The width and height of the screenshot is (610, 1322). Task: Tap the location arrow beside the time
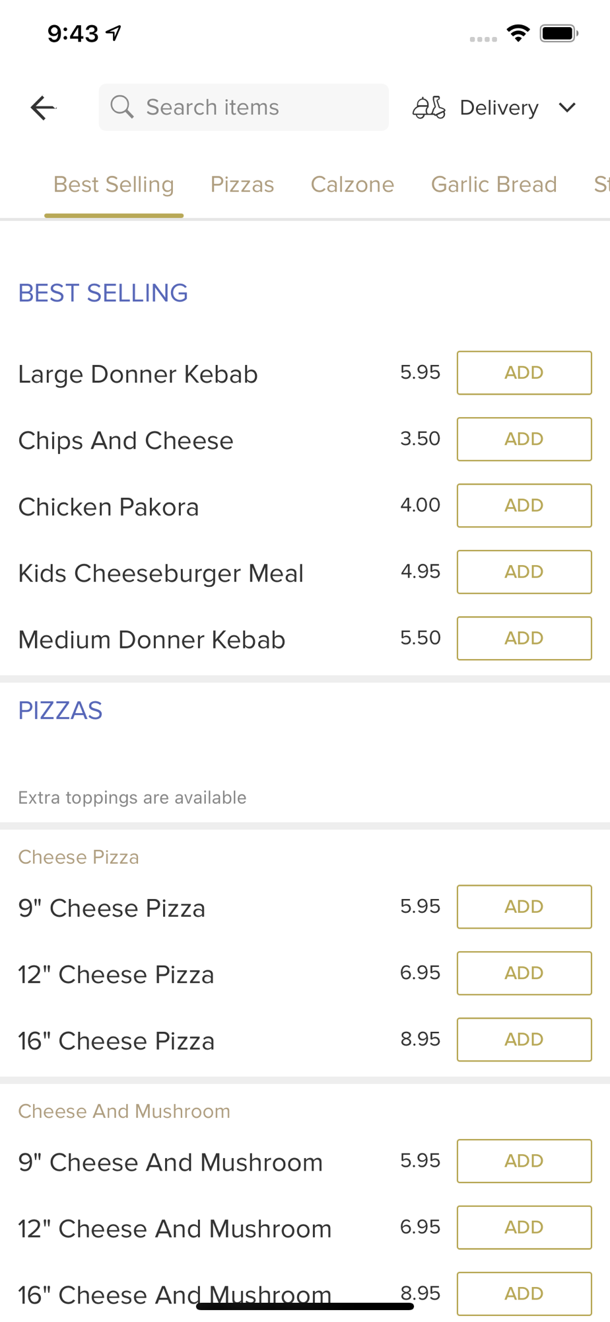point(114,32)
